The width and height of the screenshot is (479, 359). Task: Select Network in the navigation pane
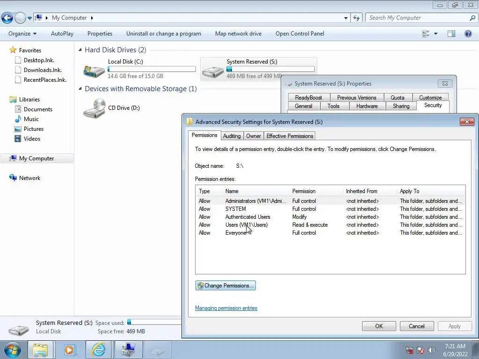25,178
